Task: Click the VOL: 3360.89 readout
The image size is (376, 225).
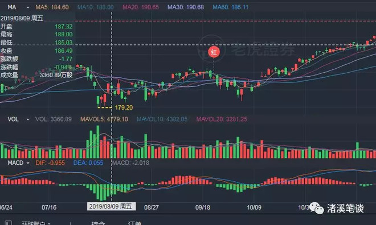Action: tap(54, 119)
